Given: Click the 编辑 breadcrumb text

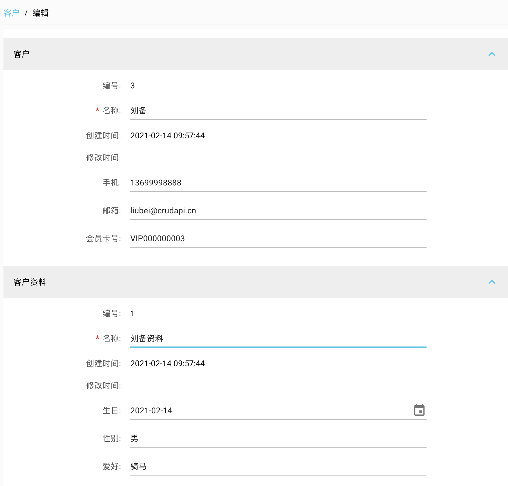Looking at the screenshot, I should [40, 13].
